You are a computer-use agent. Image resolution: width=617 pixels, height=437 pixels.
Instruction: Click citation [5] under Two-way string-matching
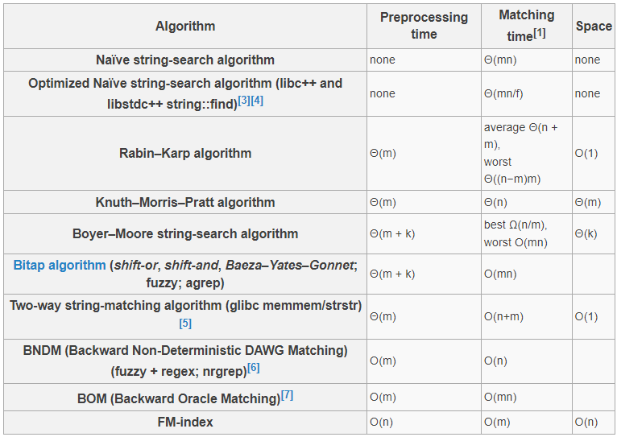(185, 324)
